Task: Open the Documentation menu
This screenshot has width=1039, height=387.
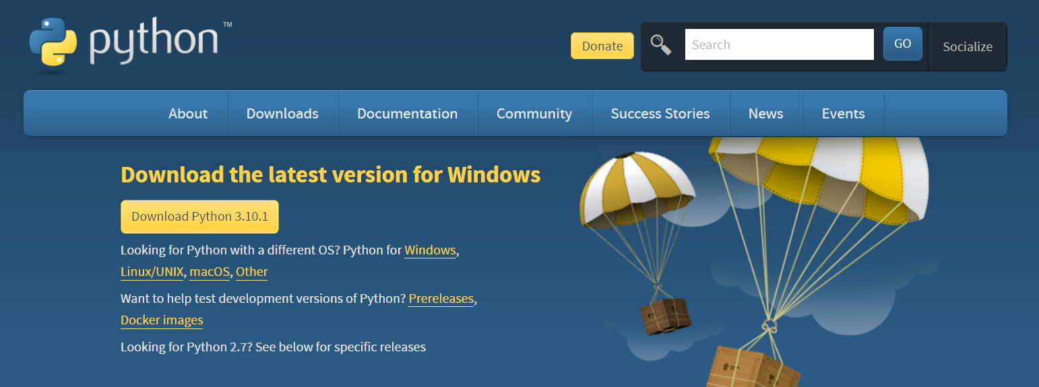Action: click(x=408, y=114)
